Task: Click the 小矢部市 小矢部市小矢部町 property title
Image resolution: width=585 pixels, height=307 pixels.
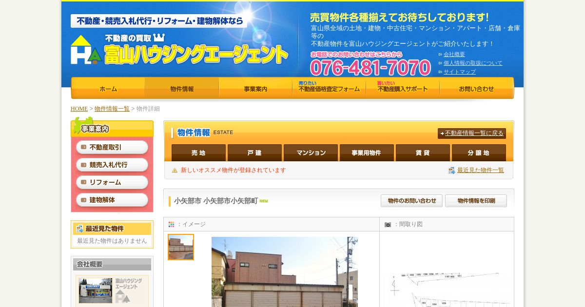Action: click(215, 201)
